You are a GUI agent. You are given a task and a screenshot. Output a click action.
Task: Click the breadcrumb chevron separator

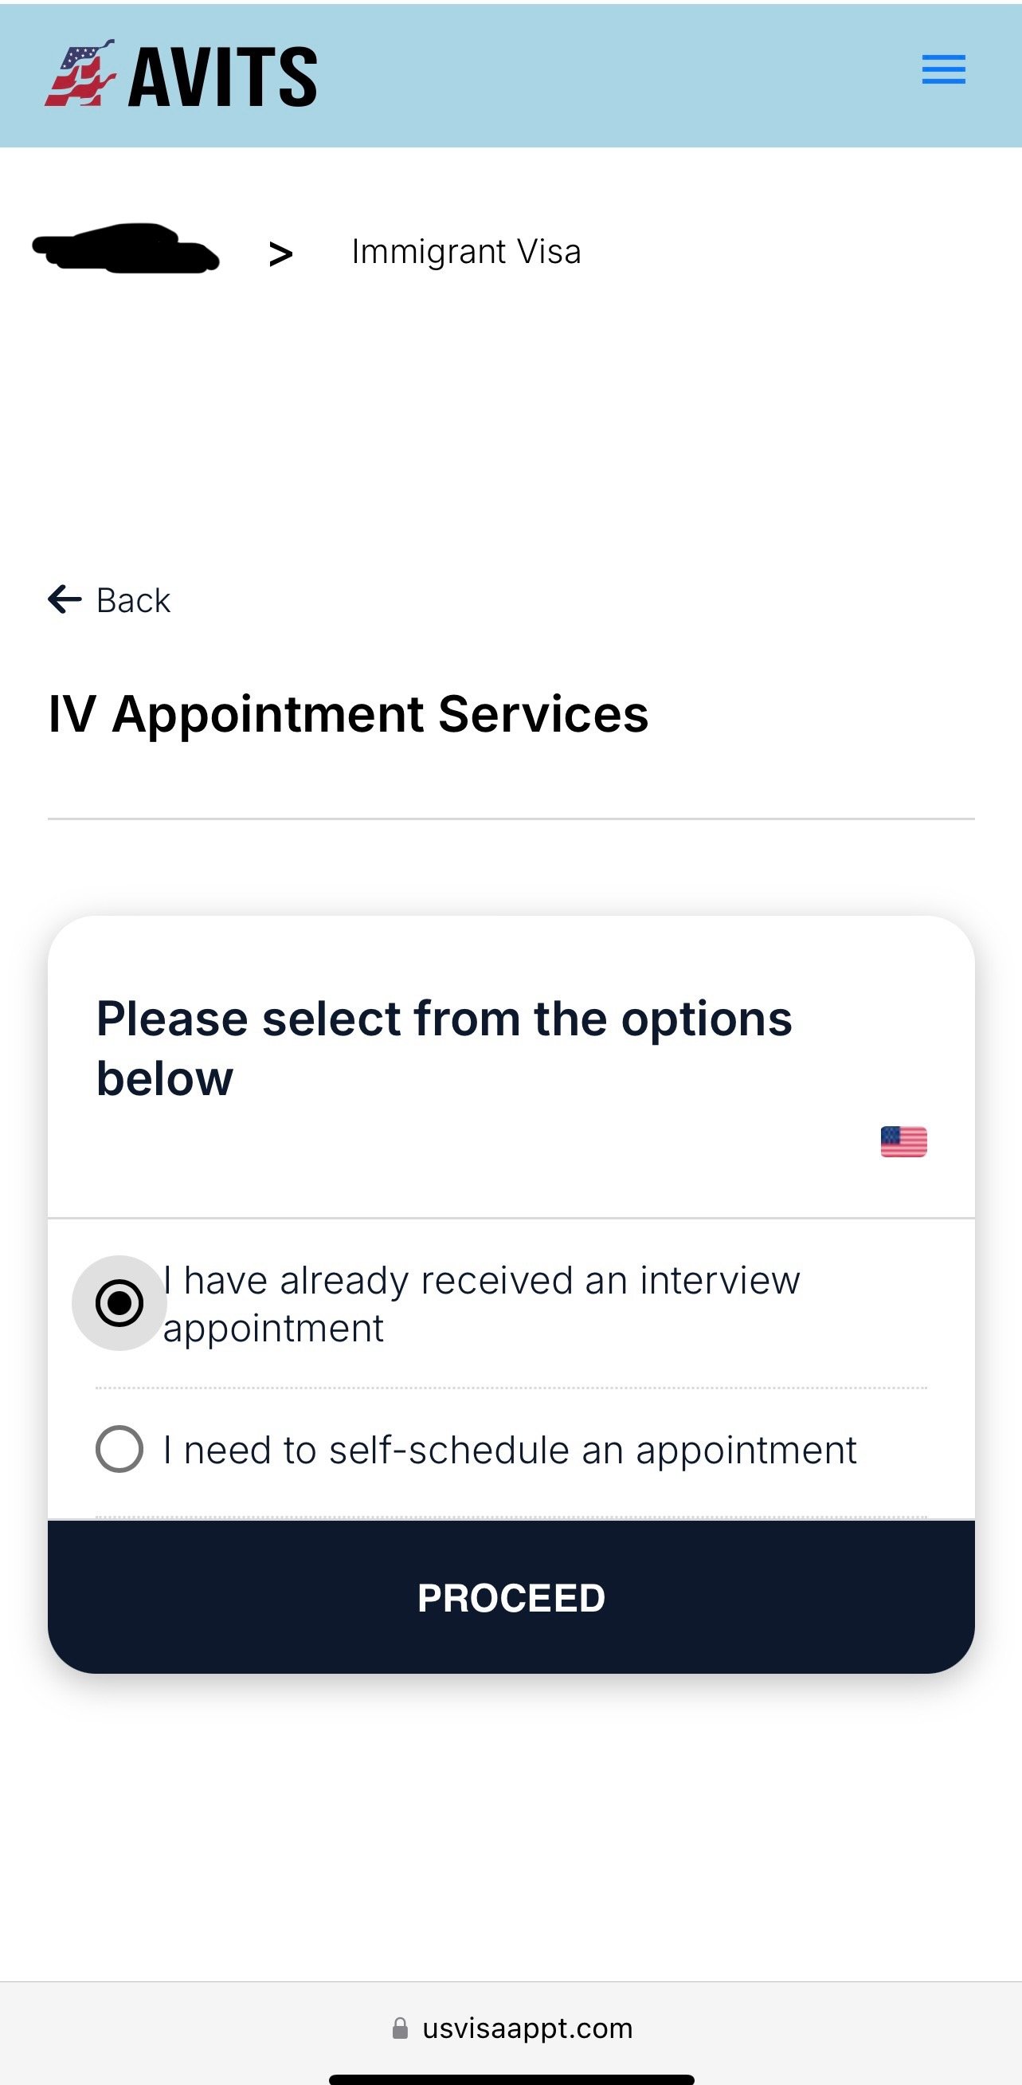[280, 254]
